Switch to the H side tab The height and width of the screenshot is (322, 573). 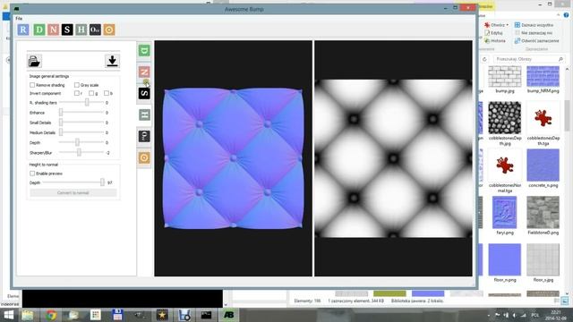(x=144, y=114)
